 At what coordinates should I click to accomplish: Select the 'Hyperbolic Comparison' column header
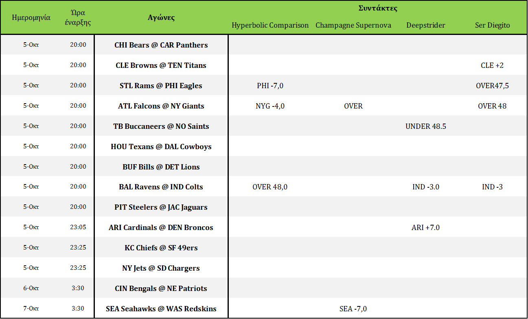coord(270,25)
